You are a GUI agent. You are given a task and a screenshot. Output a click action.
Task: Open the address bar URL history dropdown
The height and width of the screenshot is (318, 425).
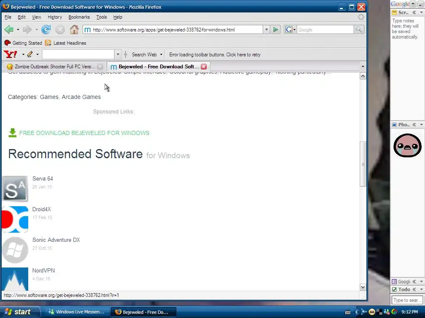[266, 29]
